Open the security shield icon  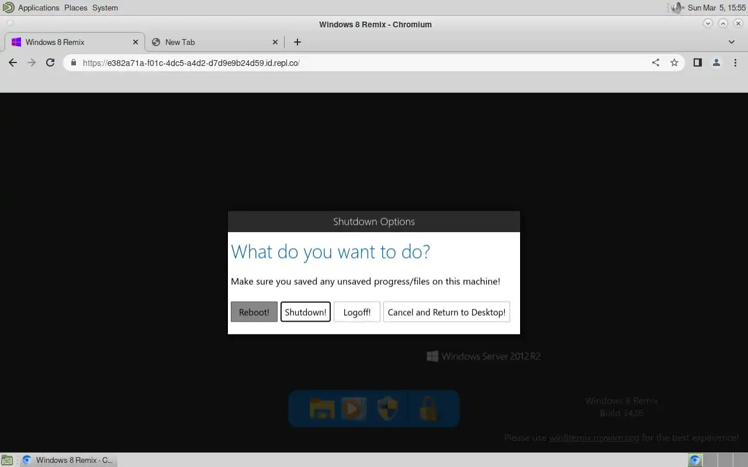(x=387, y=409)
